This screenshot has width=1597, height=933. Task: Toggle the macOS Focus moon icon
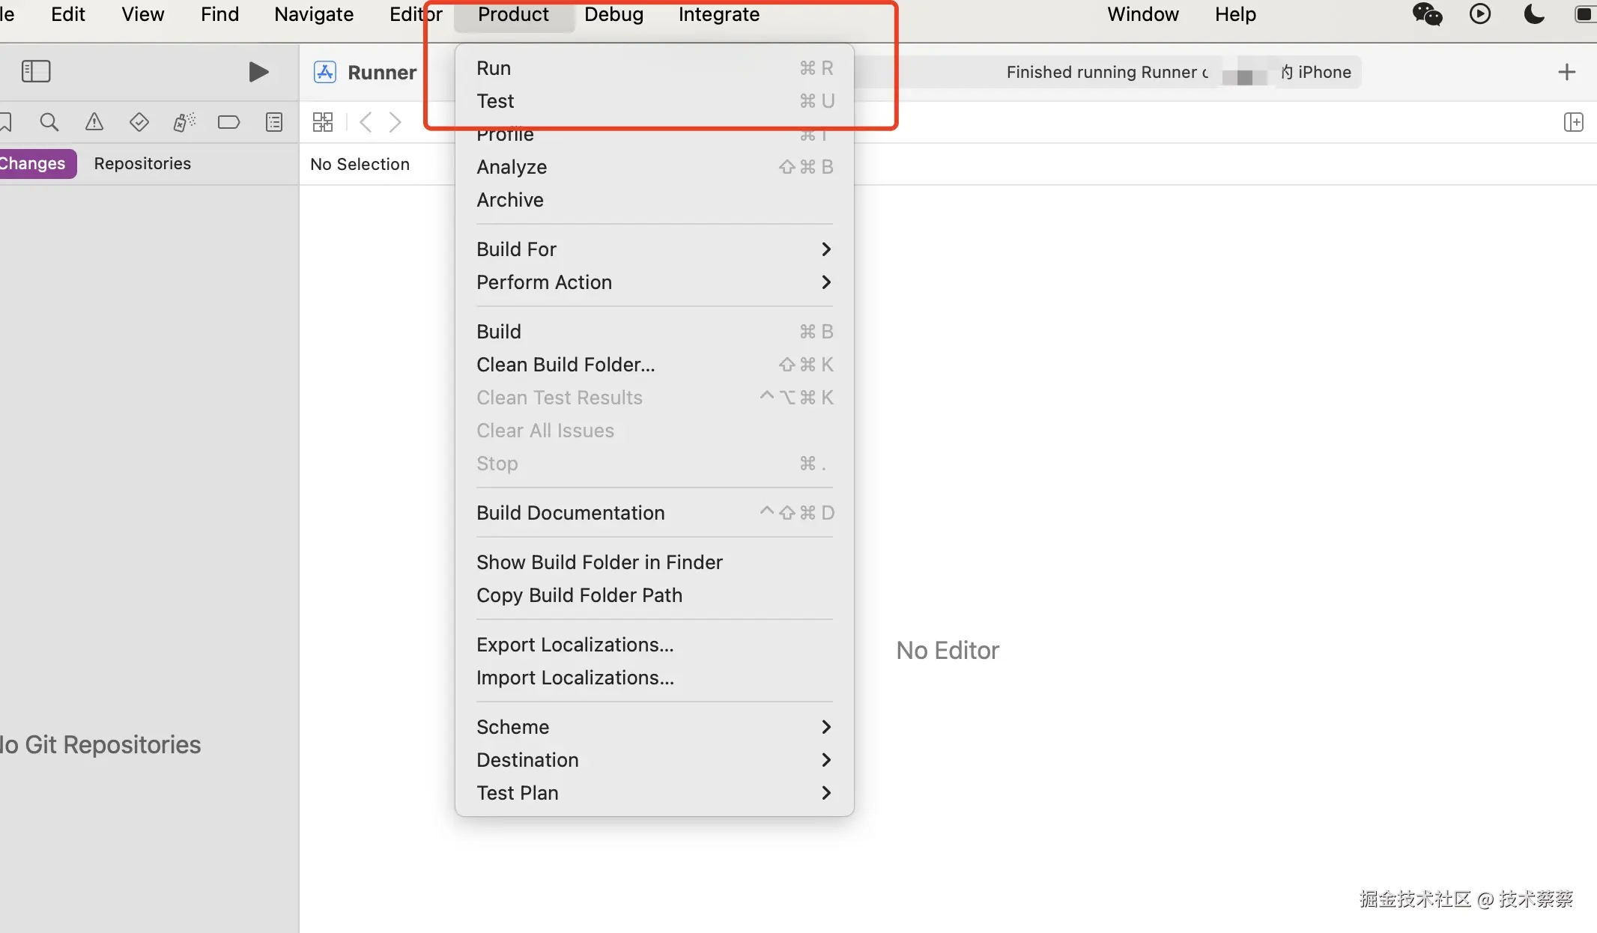coord(1534,14)
